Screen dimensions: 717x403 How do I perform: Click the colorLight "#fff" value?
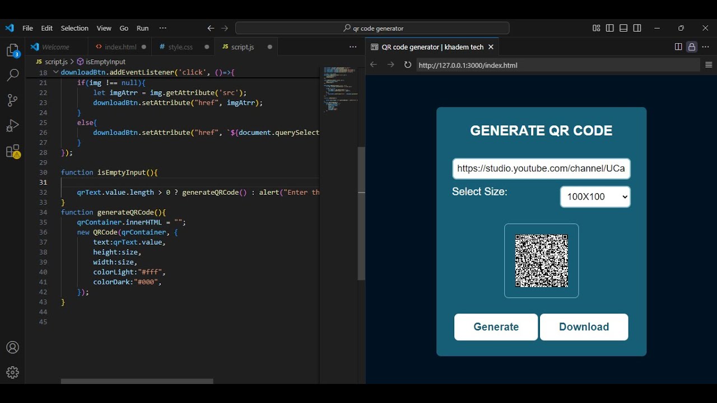click(150, 272)
